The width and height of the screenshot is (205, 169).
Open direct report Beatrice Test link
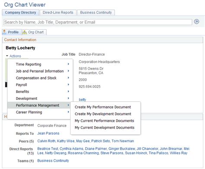click(x=48, y=149)
